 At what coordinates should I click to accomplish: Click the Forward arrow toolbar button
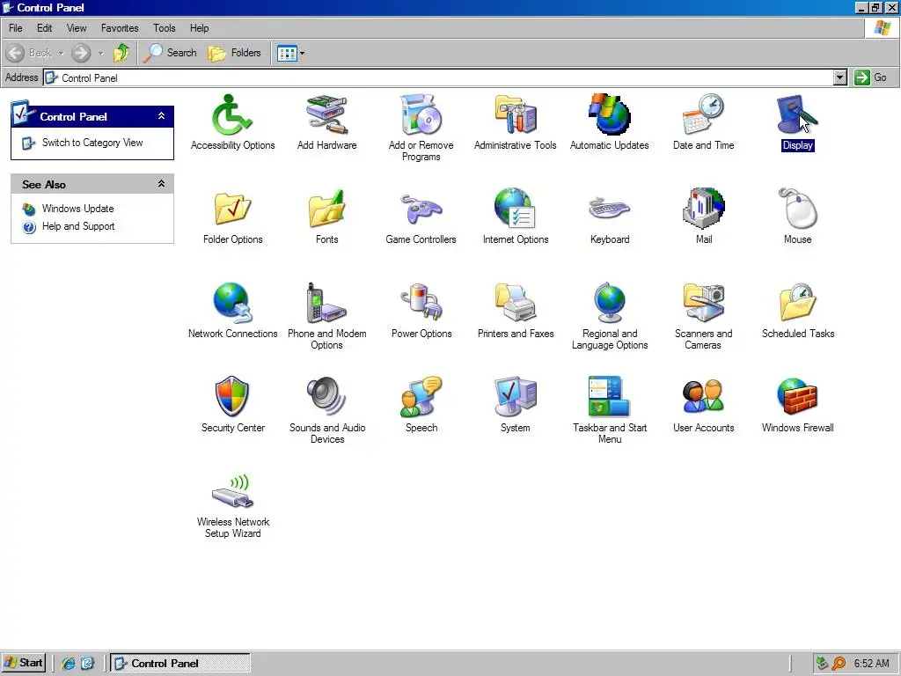(81, 54)
